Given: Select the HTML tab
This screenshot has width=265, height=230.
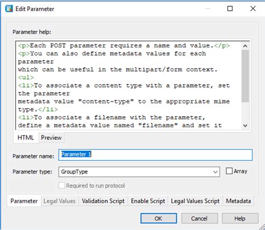Looking at the screenshot, I should [26, 138].
